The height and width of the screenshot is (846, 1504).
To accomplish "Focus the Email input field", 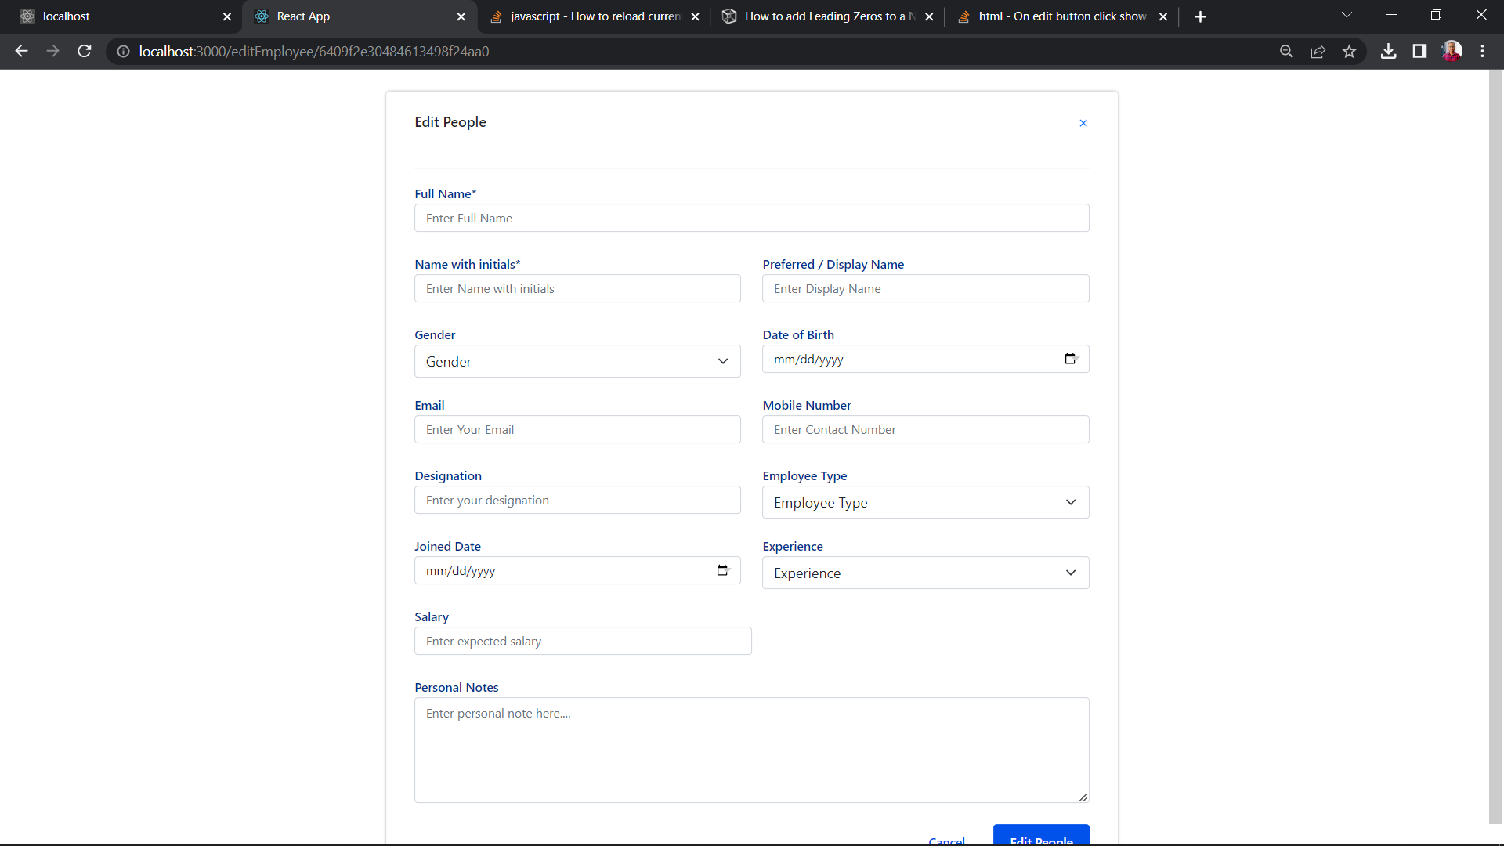I will (577, 429).
